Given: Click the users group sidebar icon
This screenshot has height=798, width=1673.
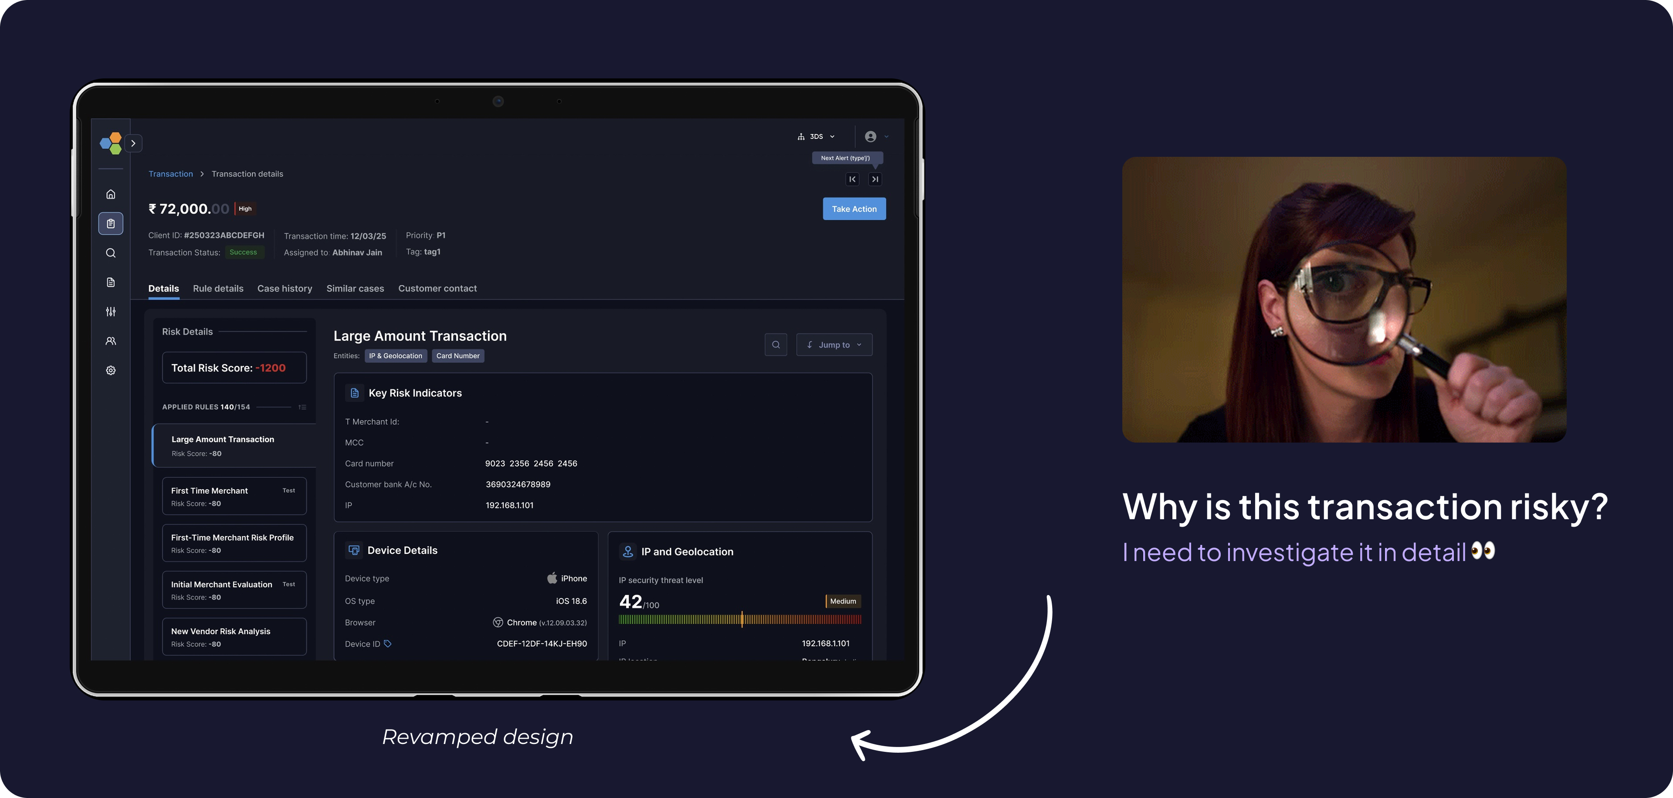Looking at the screenshot, I should coord(110,341).
